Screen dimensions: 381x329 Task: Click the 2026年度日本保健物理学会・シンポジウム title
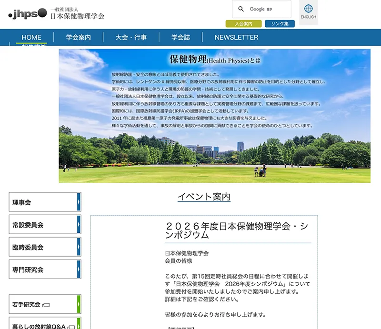pos(237,230)
